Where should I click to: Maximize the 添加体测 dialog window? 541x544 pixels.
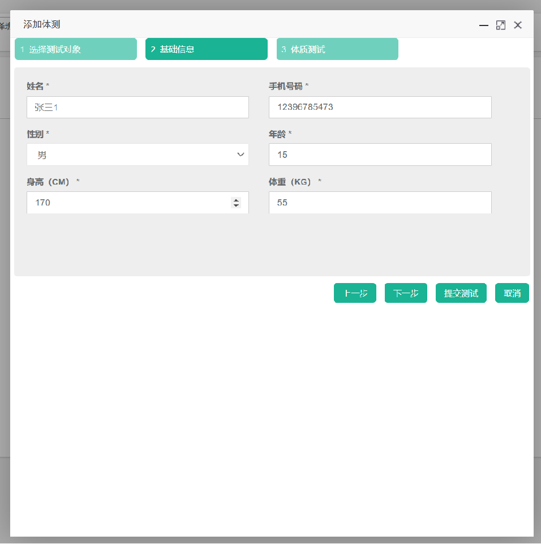click(500, 25)
